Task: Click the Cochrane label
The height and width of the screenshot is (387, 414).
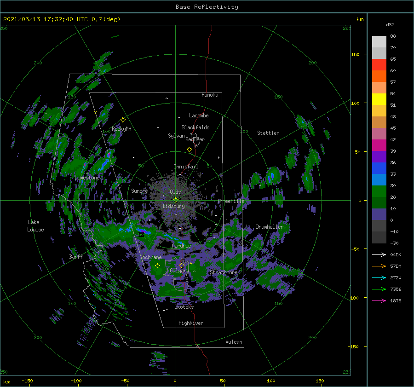Action: [150, 257]
